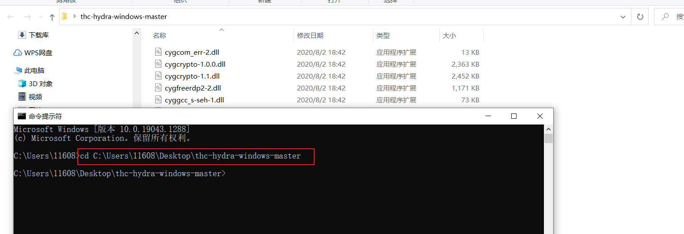Open the command prompt system menu icon

click(x=22, y=116)
